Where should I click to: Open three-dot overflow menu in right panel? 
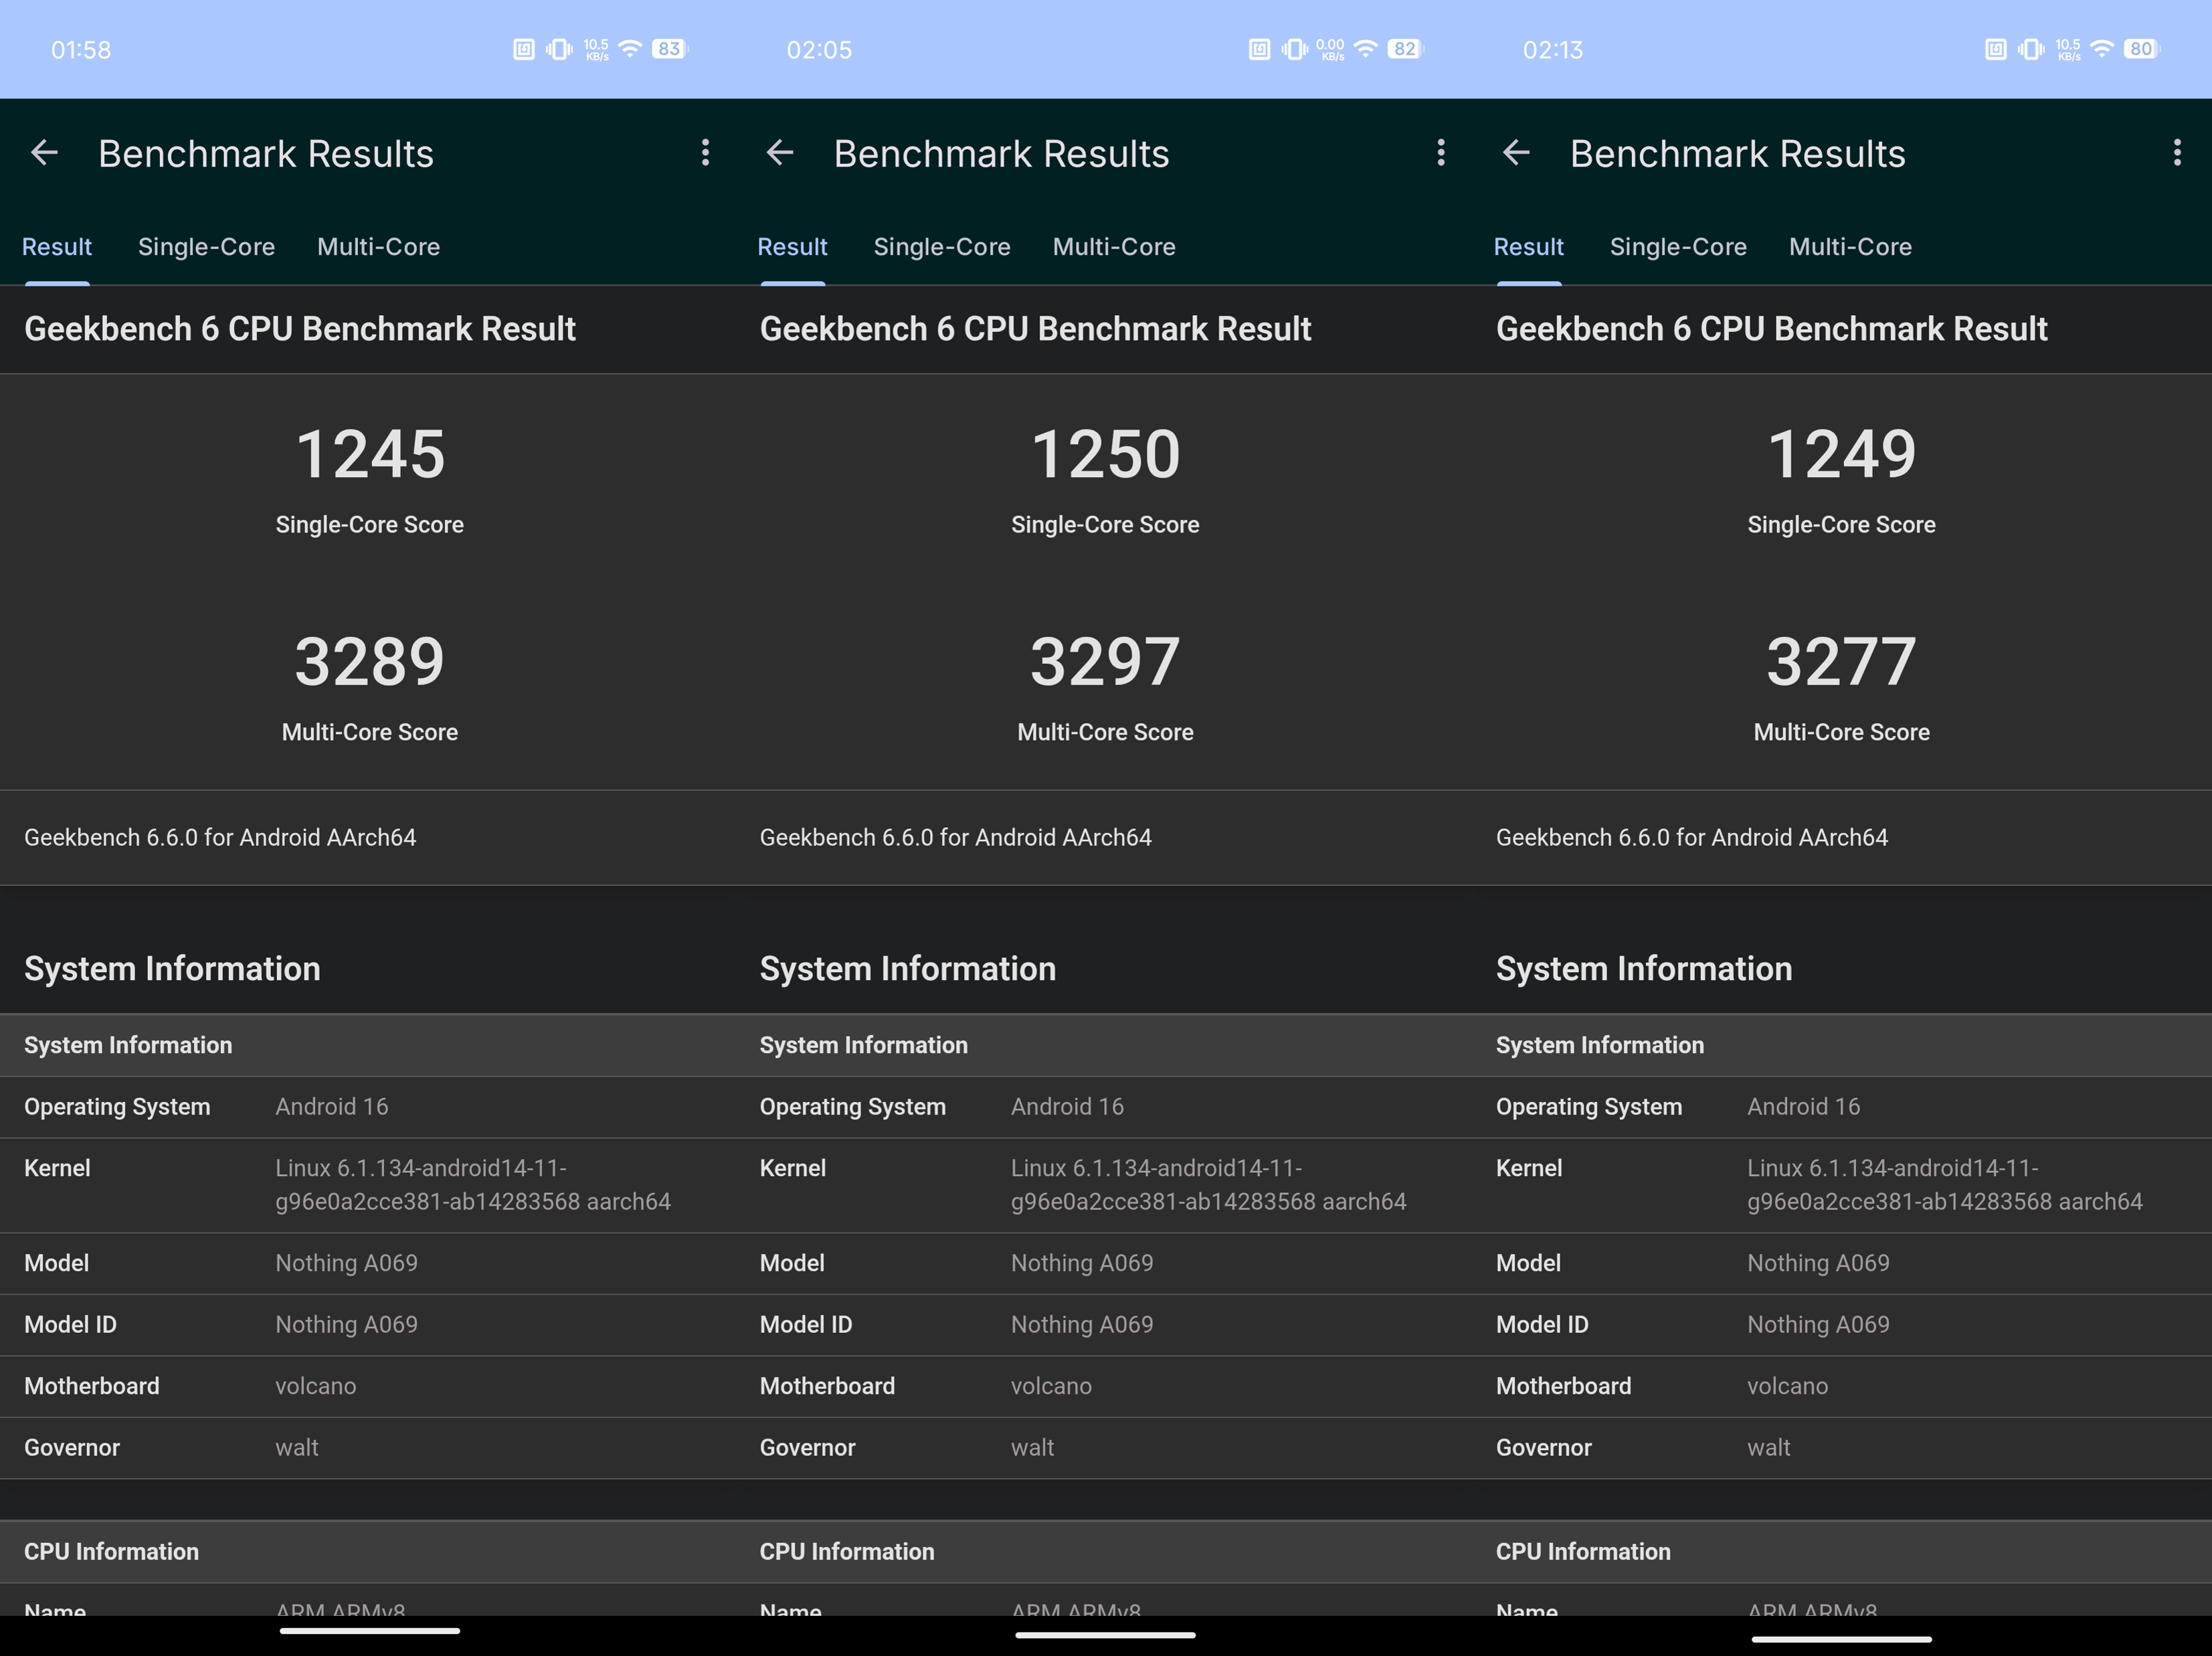2177,153
